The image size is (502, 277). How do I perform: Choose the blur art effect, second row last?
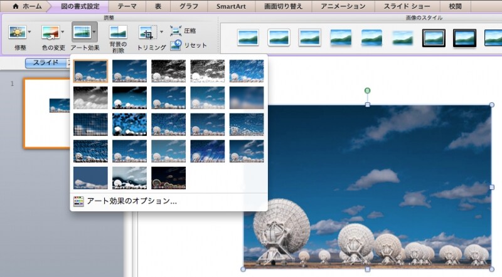pyautogui.click(x=247, y=98)
